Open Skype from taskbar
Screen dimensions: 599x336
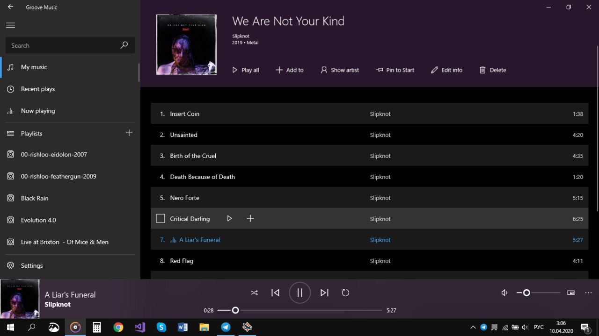point(161,327)
